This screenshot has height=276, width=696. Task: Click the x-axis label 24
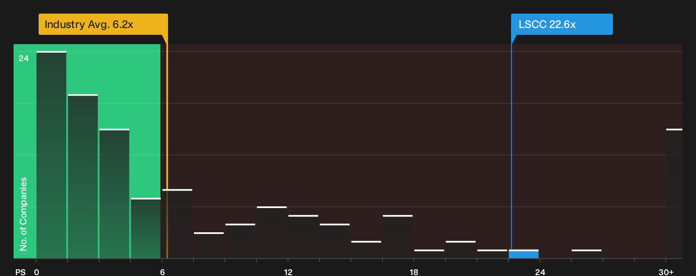(x=540, y=272)
